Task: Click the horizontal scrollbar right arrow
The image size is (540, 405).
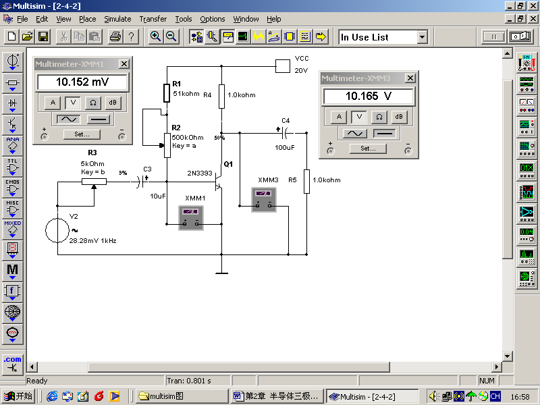Action: 497,367
